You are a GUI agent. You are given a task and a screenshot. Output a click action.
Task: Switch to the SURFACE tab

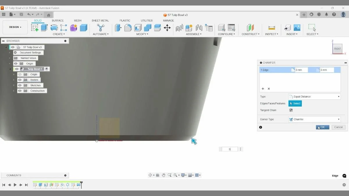click(58, 21)
